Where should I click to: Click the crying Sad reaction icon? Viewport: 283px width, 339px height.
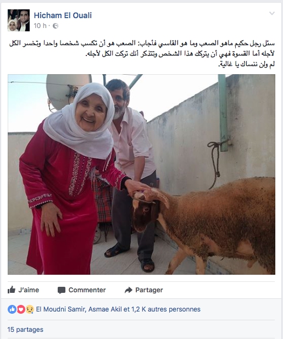pos(30,309)
